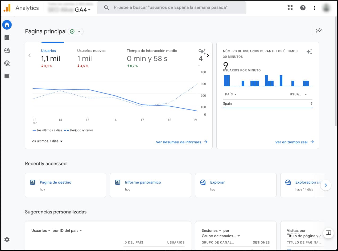The height and width of the screenshot is (251, 338).
Task: Click the Informe panorámico report icon
Action: tap(118, 183)
